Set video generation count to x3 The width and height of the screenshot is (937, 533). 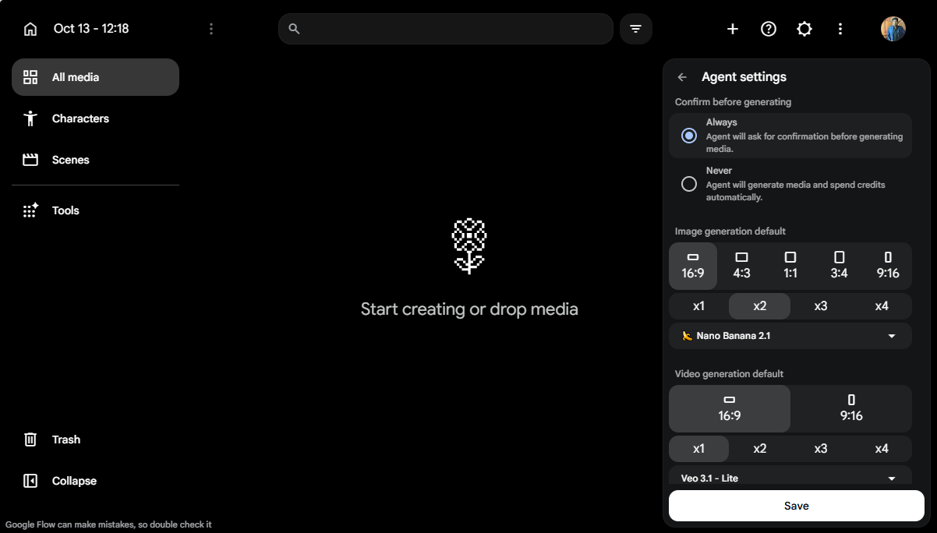click(x=821, y=449)
